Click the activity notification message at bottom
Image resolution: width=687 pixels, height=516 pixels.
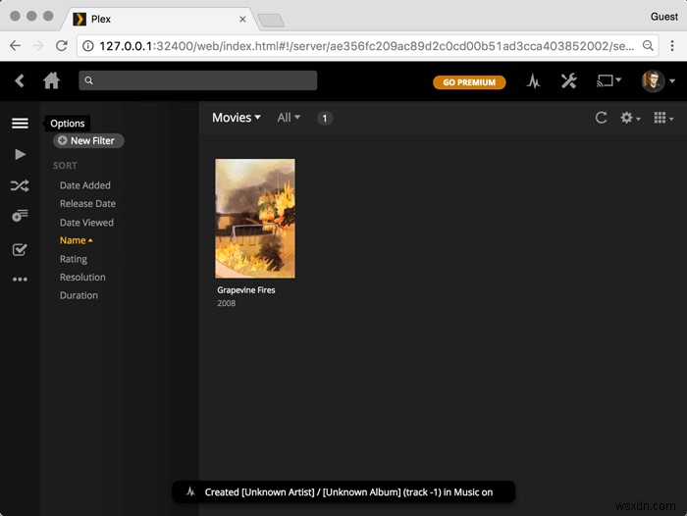coord(343,491)
